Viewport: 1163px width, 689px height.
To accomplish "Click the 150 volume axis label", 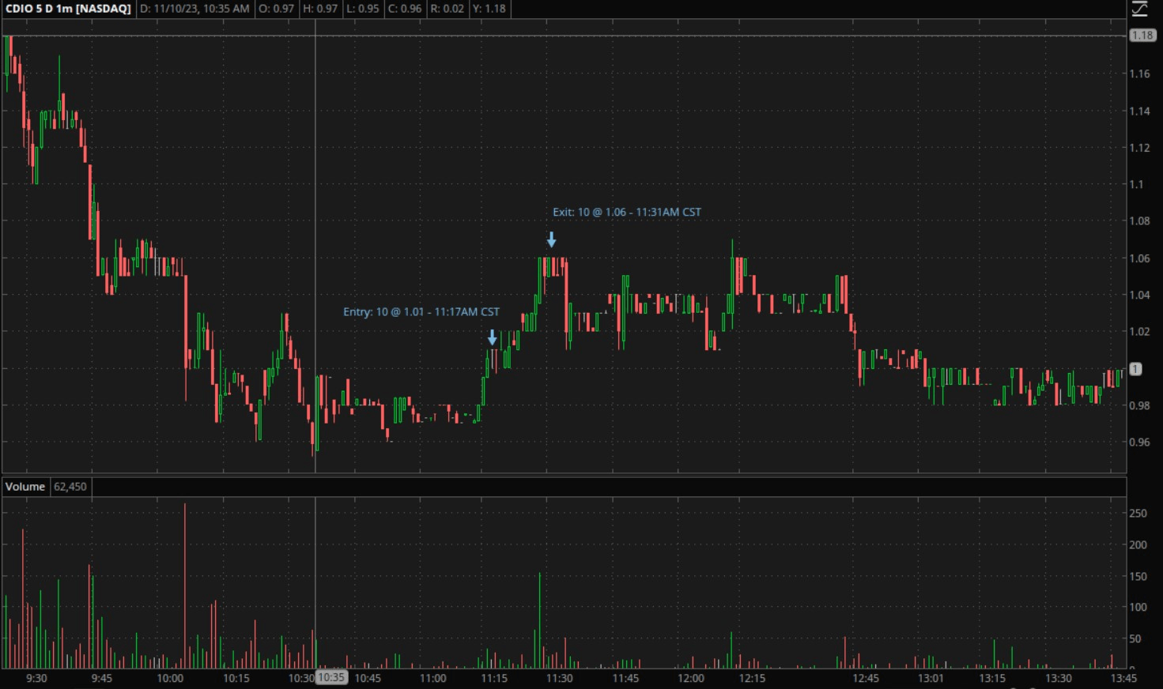I will click(x=1138, y=577).
